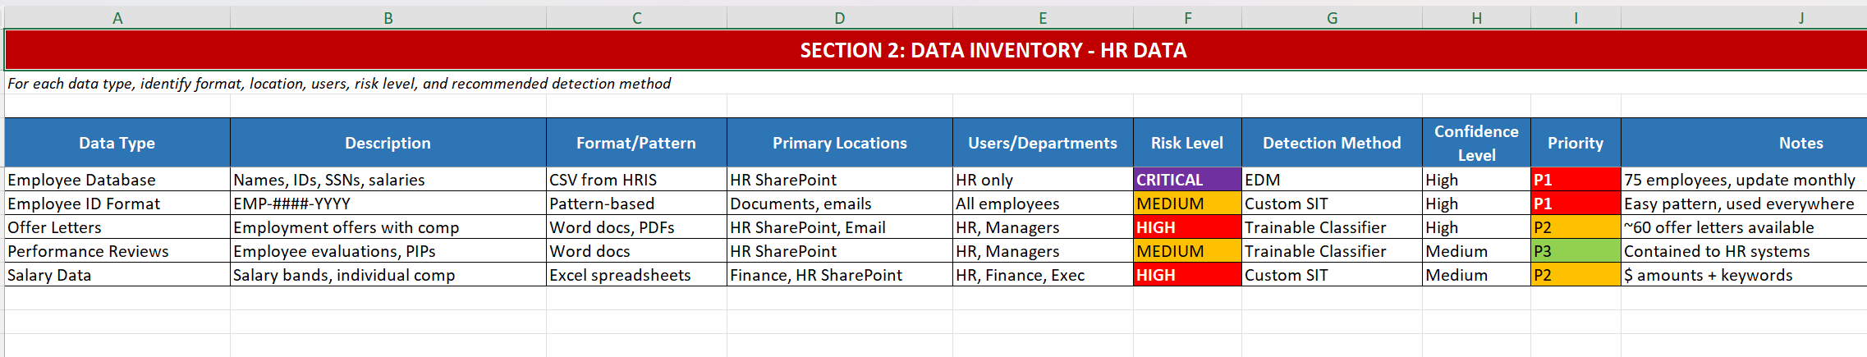
Task: Click the italic instructions row under the title
Action: (339, 84)
